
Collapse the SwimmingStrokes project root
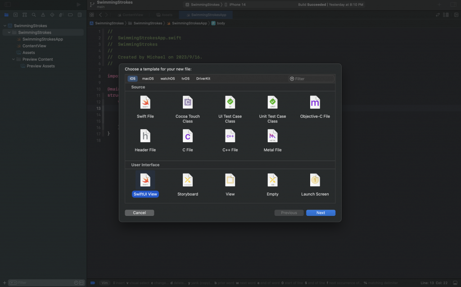tap(5, 26)
